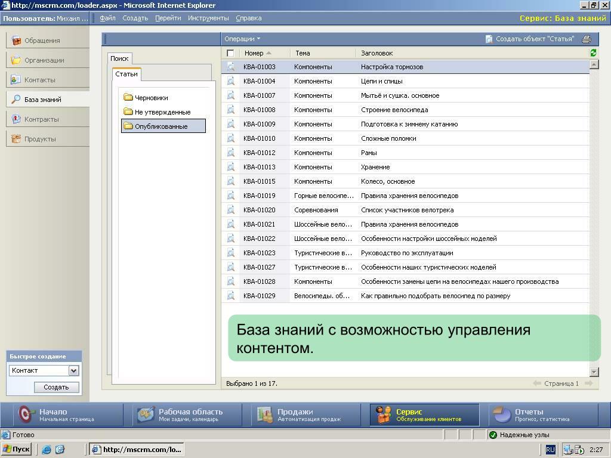This screenshot has height=458, width=611.
Task: Click the Windows Пуск button
Action: [16, 450]
